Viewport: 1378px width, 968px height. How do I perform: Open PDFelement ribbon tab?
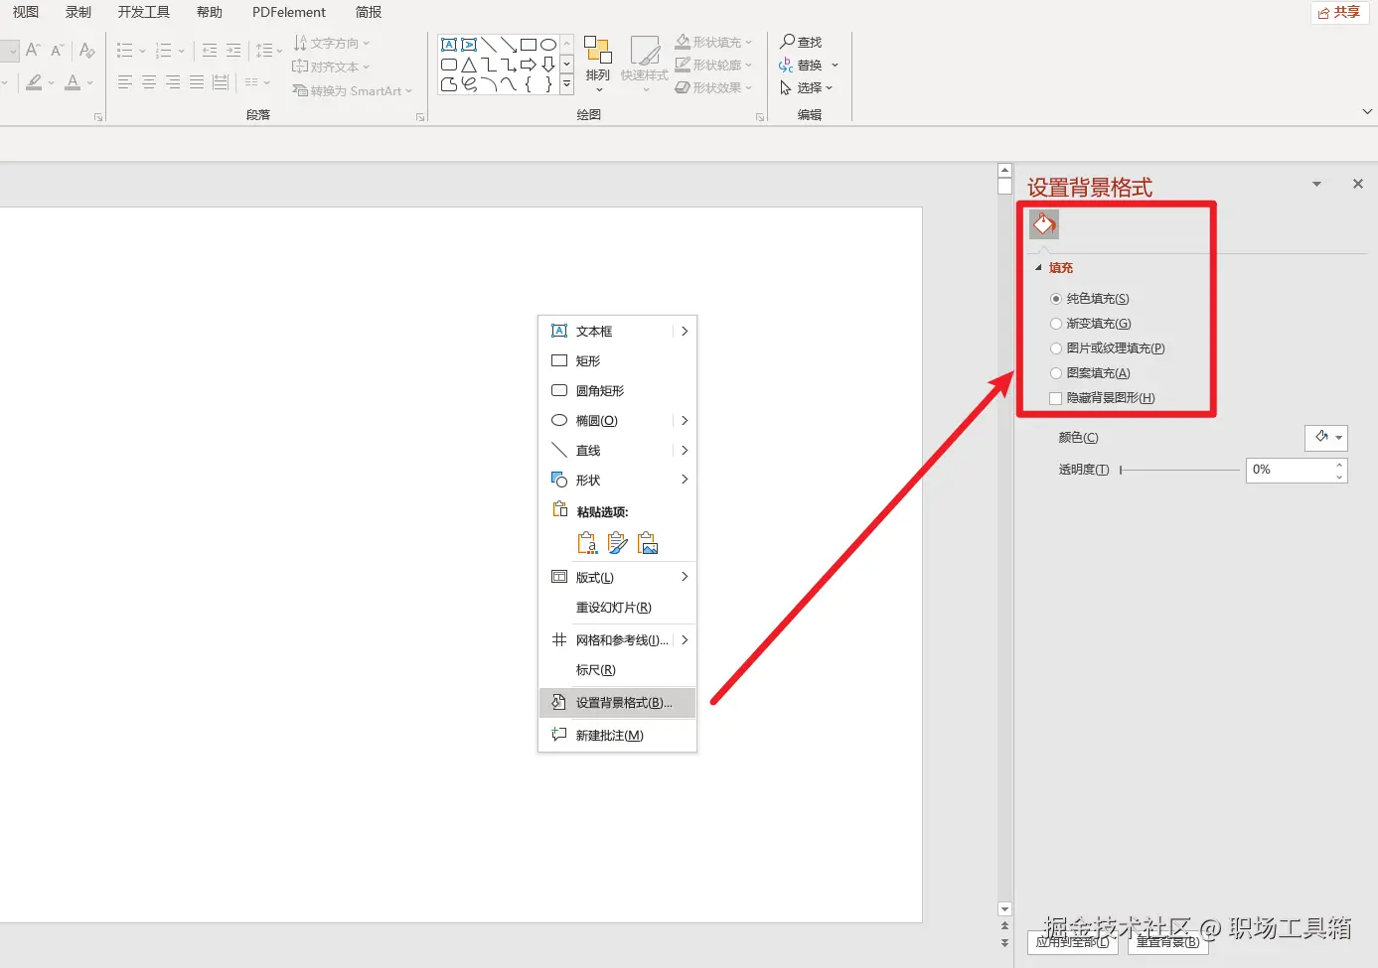pyautogui.click(x=289, y=12)
